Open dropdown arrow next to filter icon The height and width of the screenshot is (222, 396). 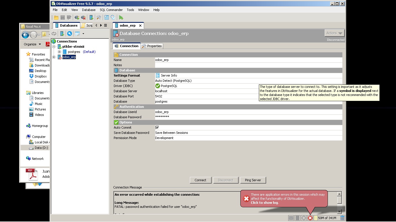pyautogui.click(x=83, y=34)
